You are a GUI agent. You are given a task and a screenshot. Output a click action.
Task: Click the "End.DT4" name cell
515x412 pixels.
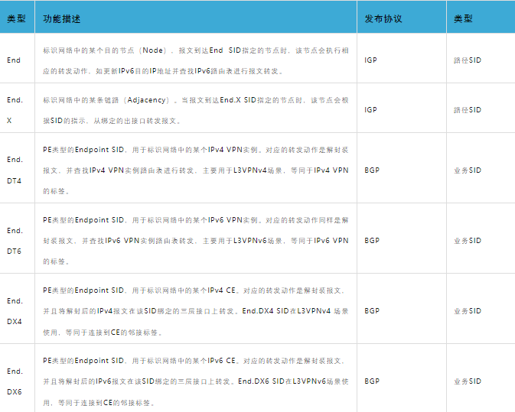point(15,170)
